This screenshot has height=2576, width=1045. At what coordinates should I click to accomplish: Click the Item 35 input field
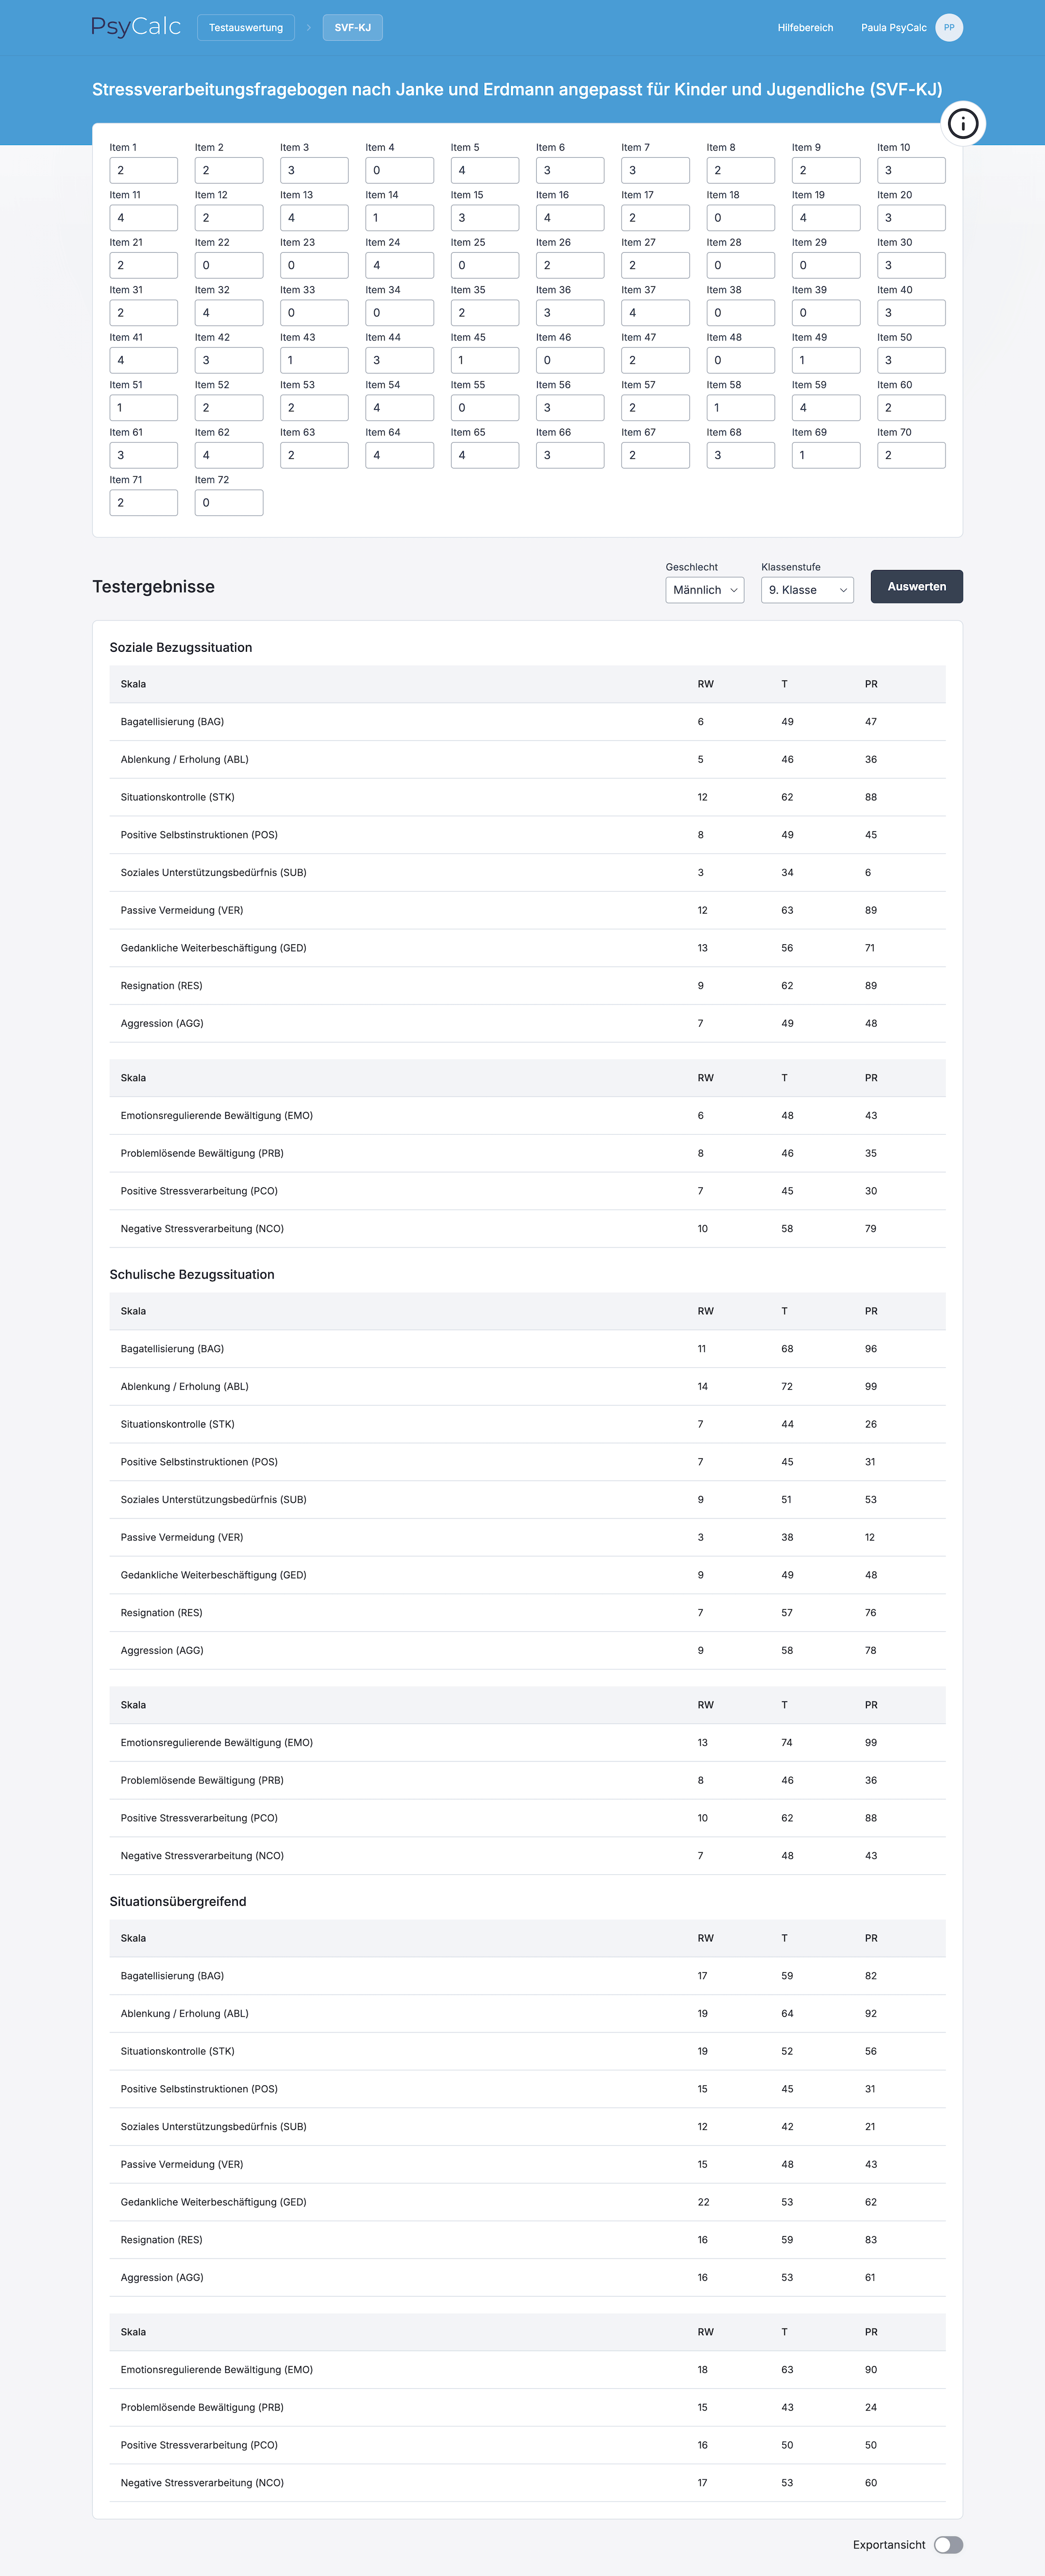pyautogui.click(x=484, y=313)
